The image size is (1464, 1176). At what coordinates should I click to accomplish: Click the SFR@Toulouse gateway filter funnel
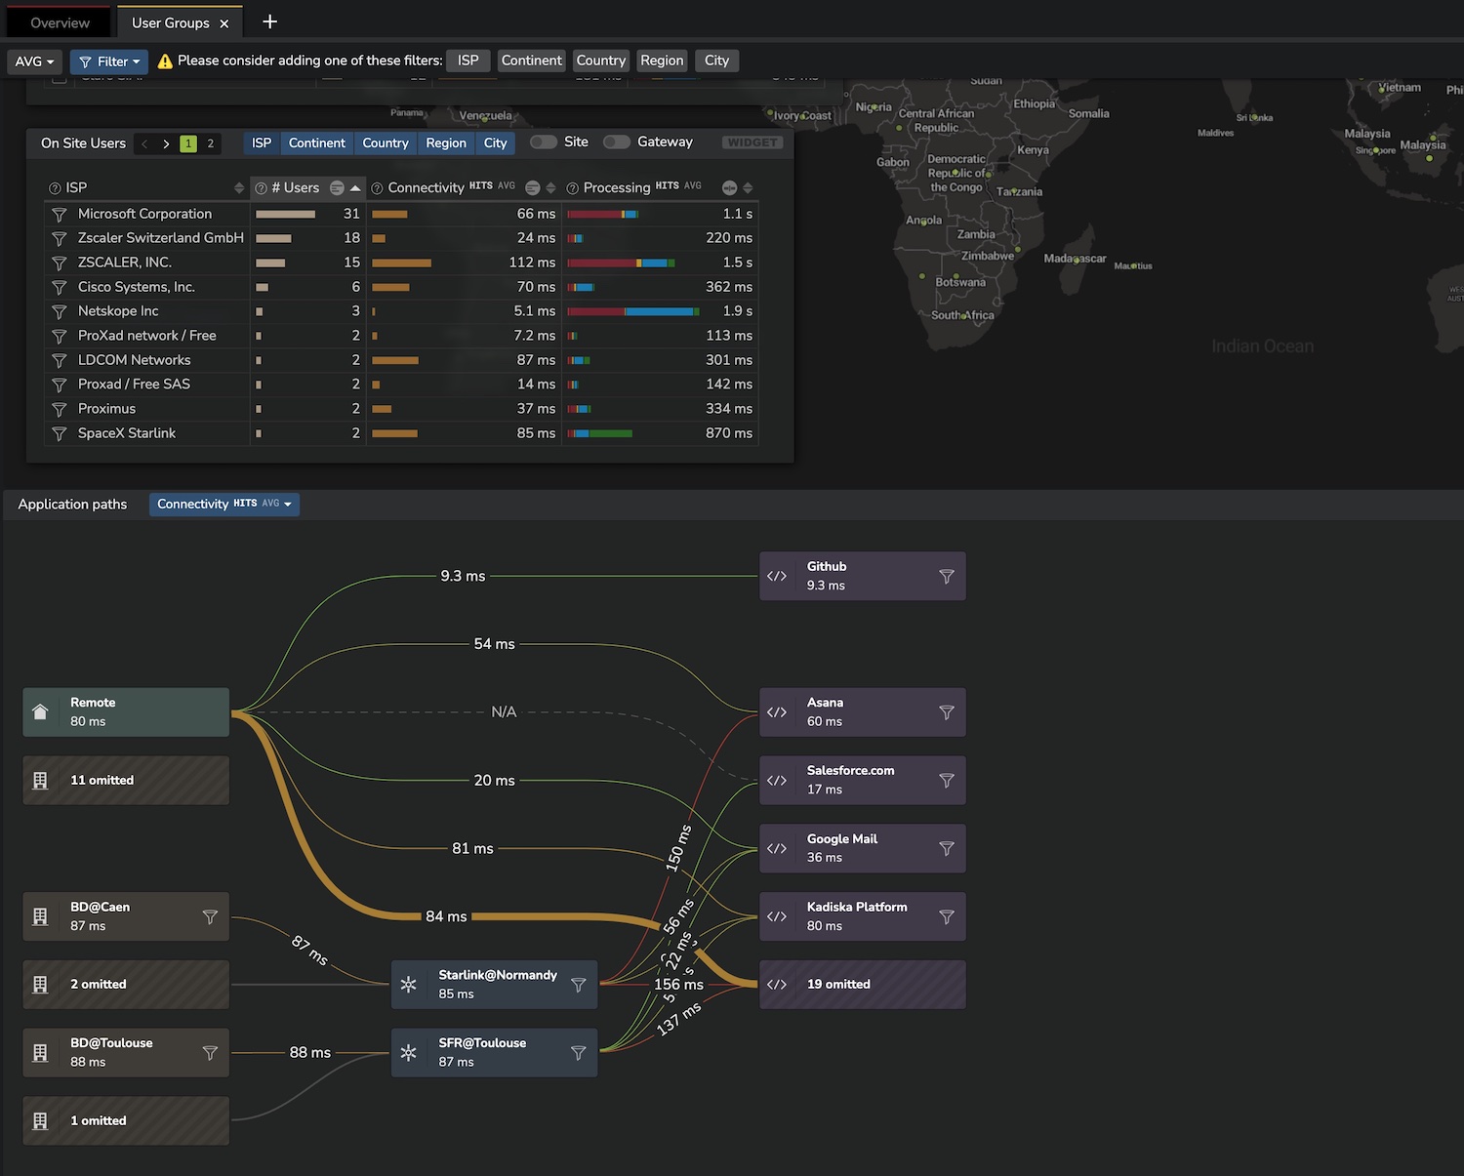click(x=579, y=1053)
